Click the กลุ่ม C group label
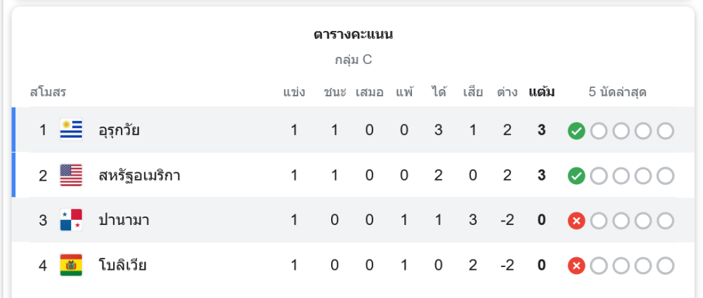703x298 pixels. click(x=353, y=60)
